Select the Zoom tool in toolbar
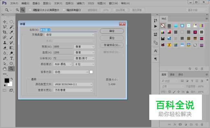Viewport: 210px width, 128px height. click(11, 69)
